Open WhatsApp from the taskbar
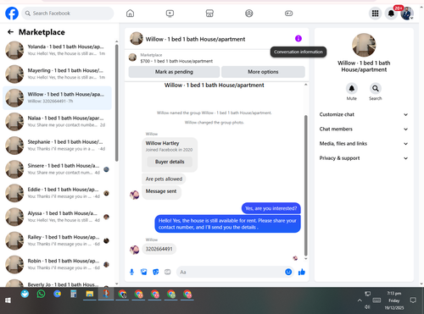 41,295
